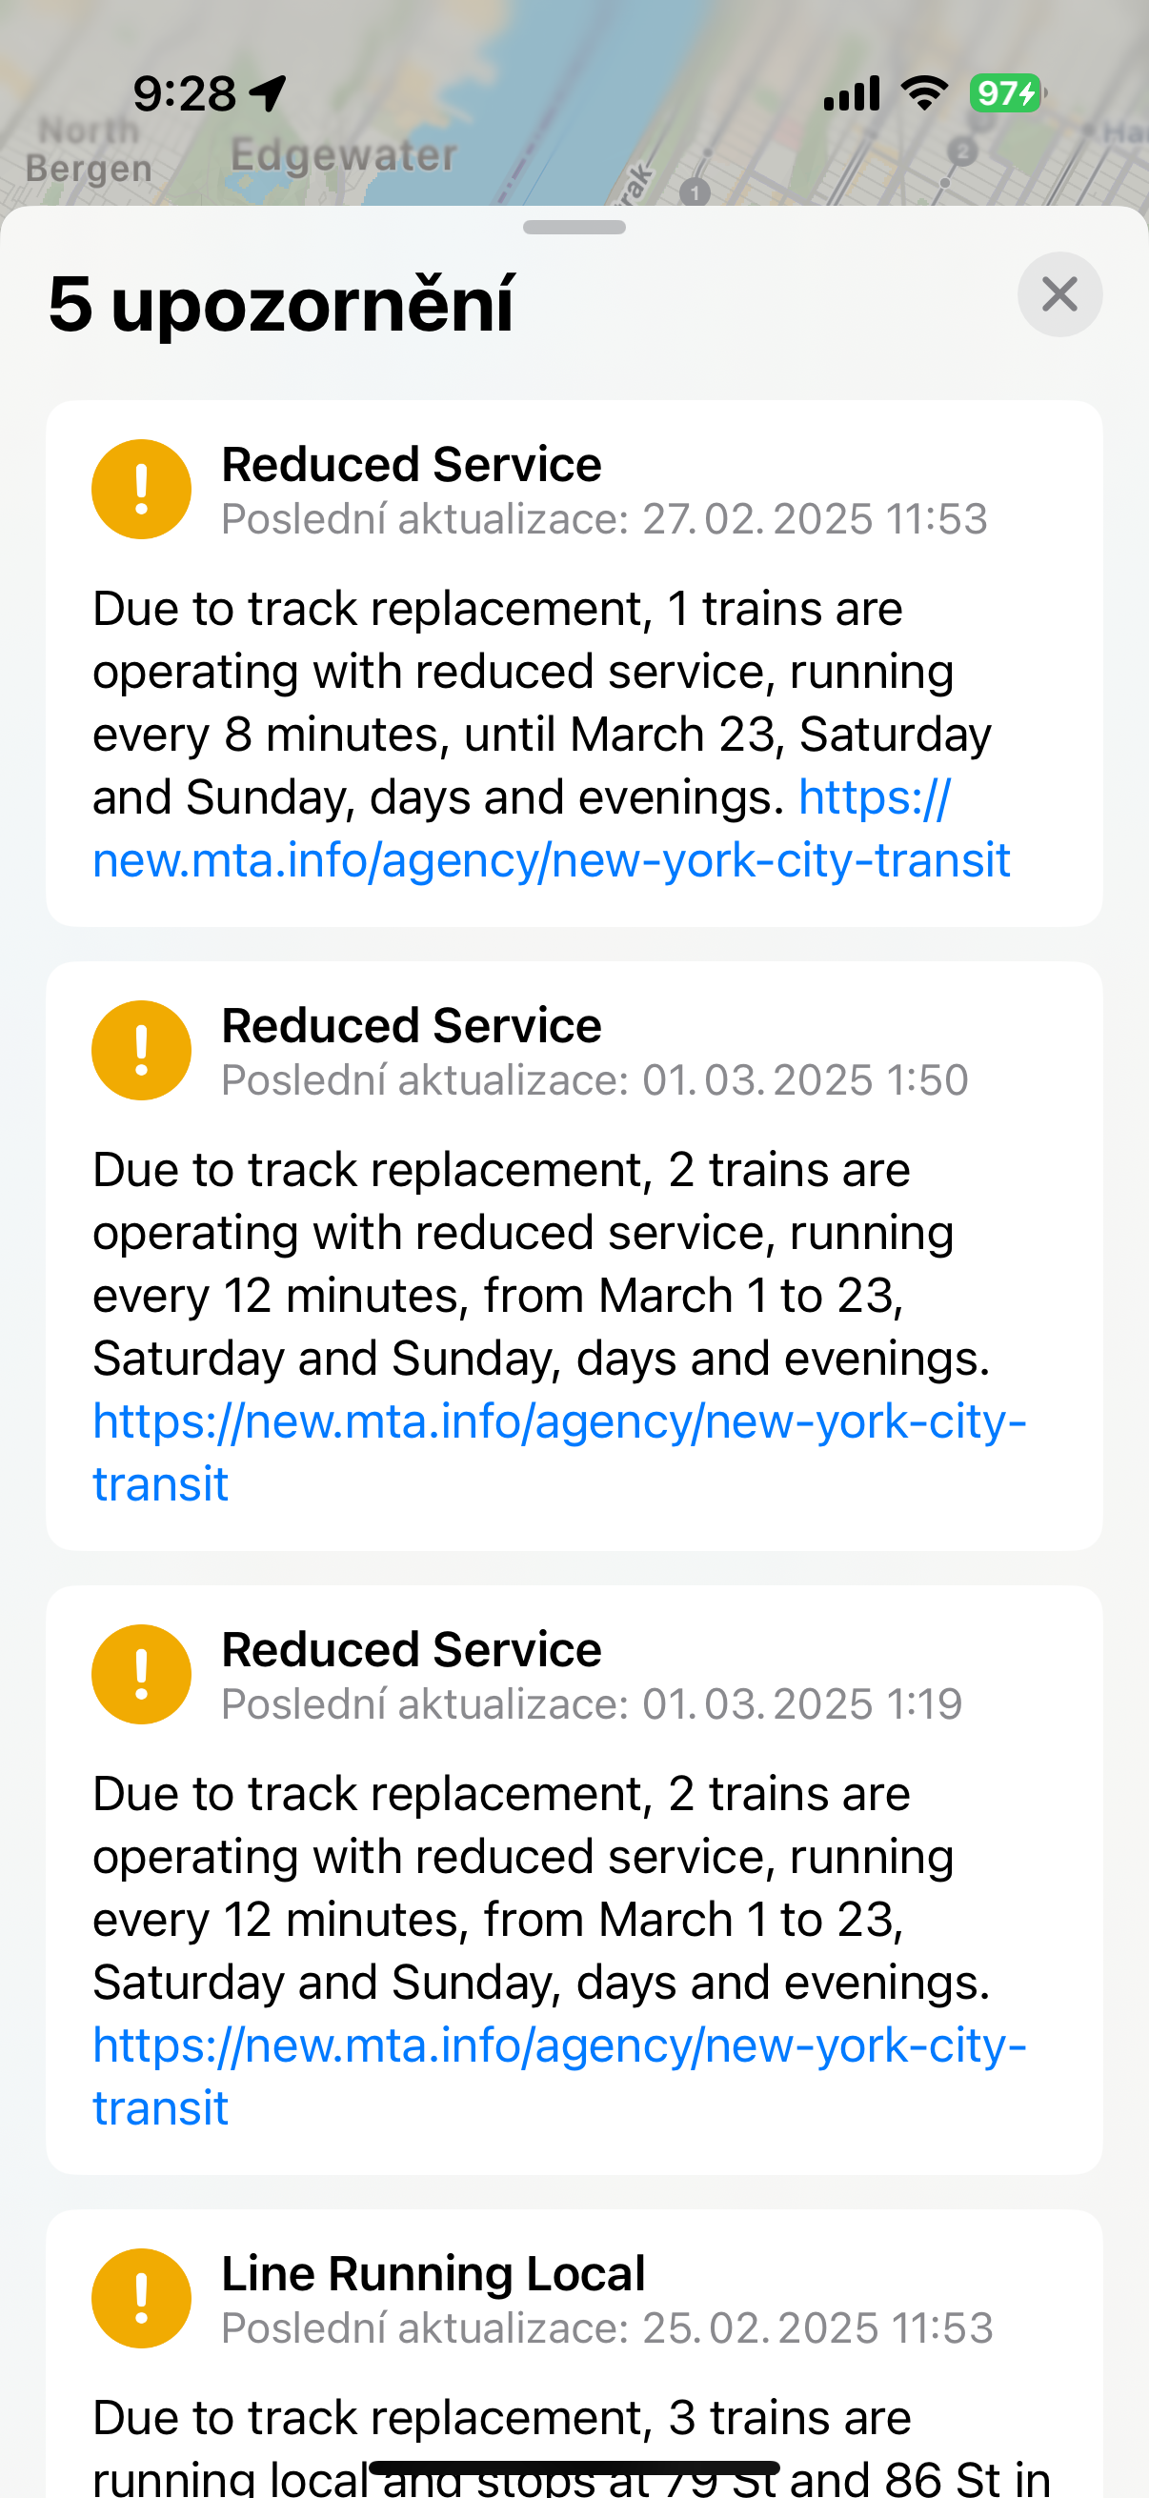The width and height of the screenshot is (1149, 2498).
Task: Open MTA link in alert updated 1:50
Action: point(558,1421)
